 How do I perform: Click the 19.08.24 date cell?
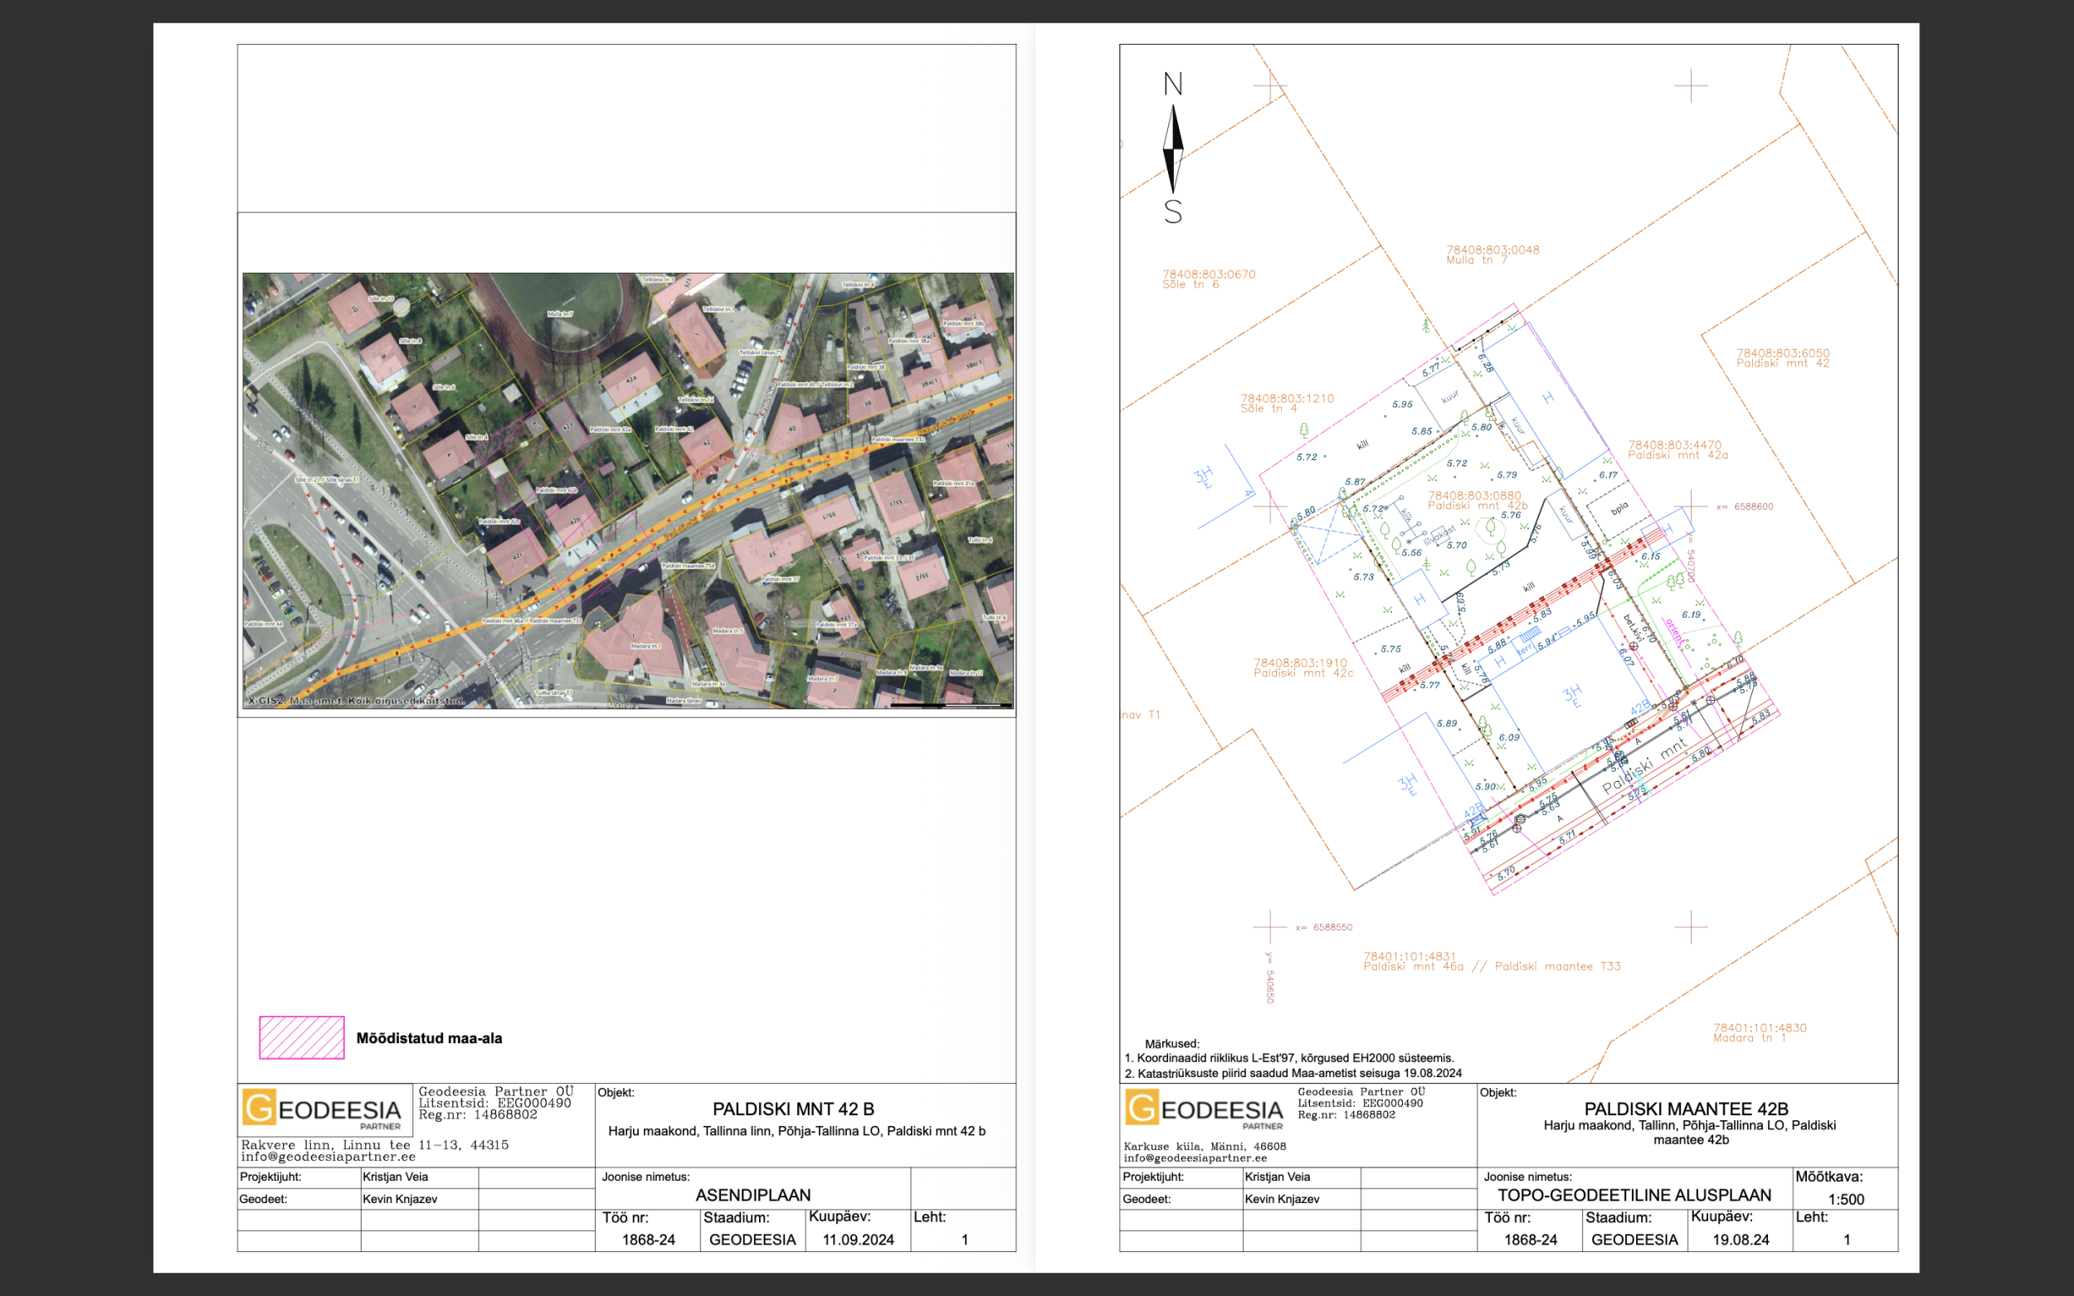coord(1741,1240)
